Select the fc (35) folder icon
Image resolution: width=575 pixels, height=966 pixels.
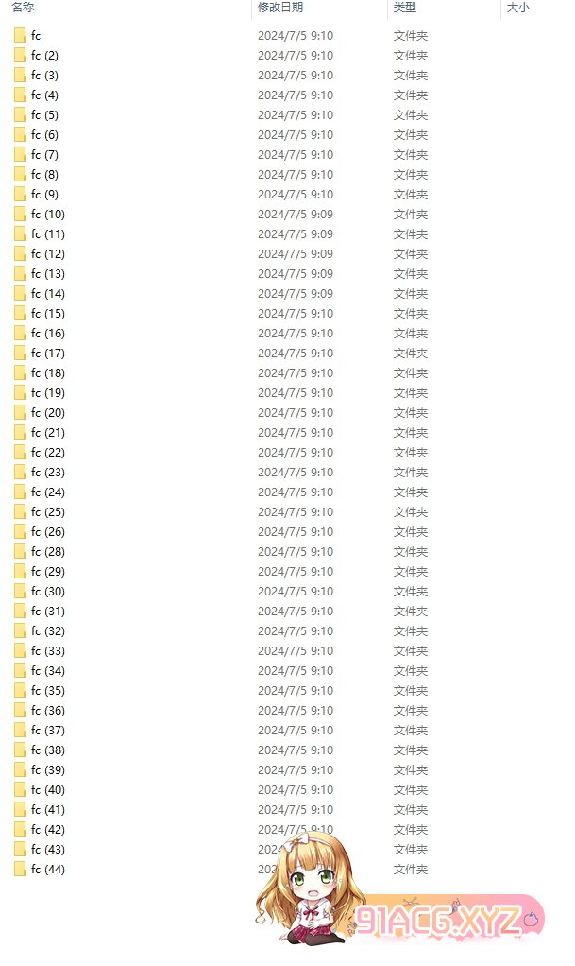coord(21,691)
